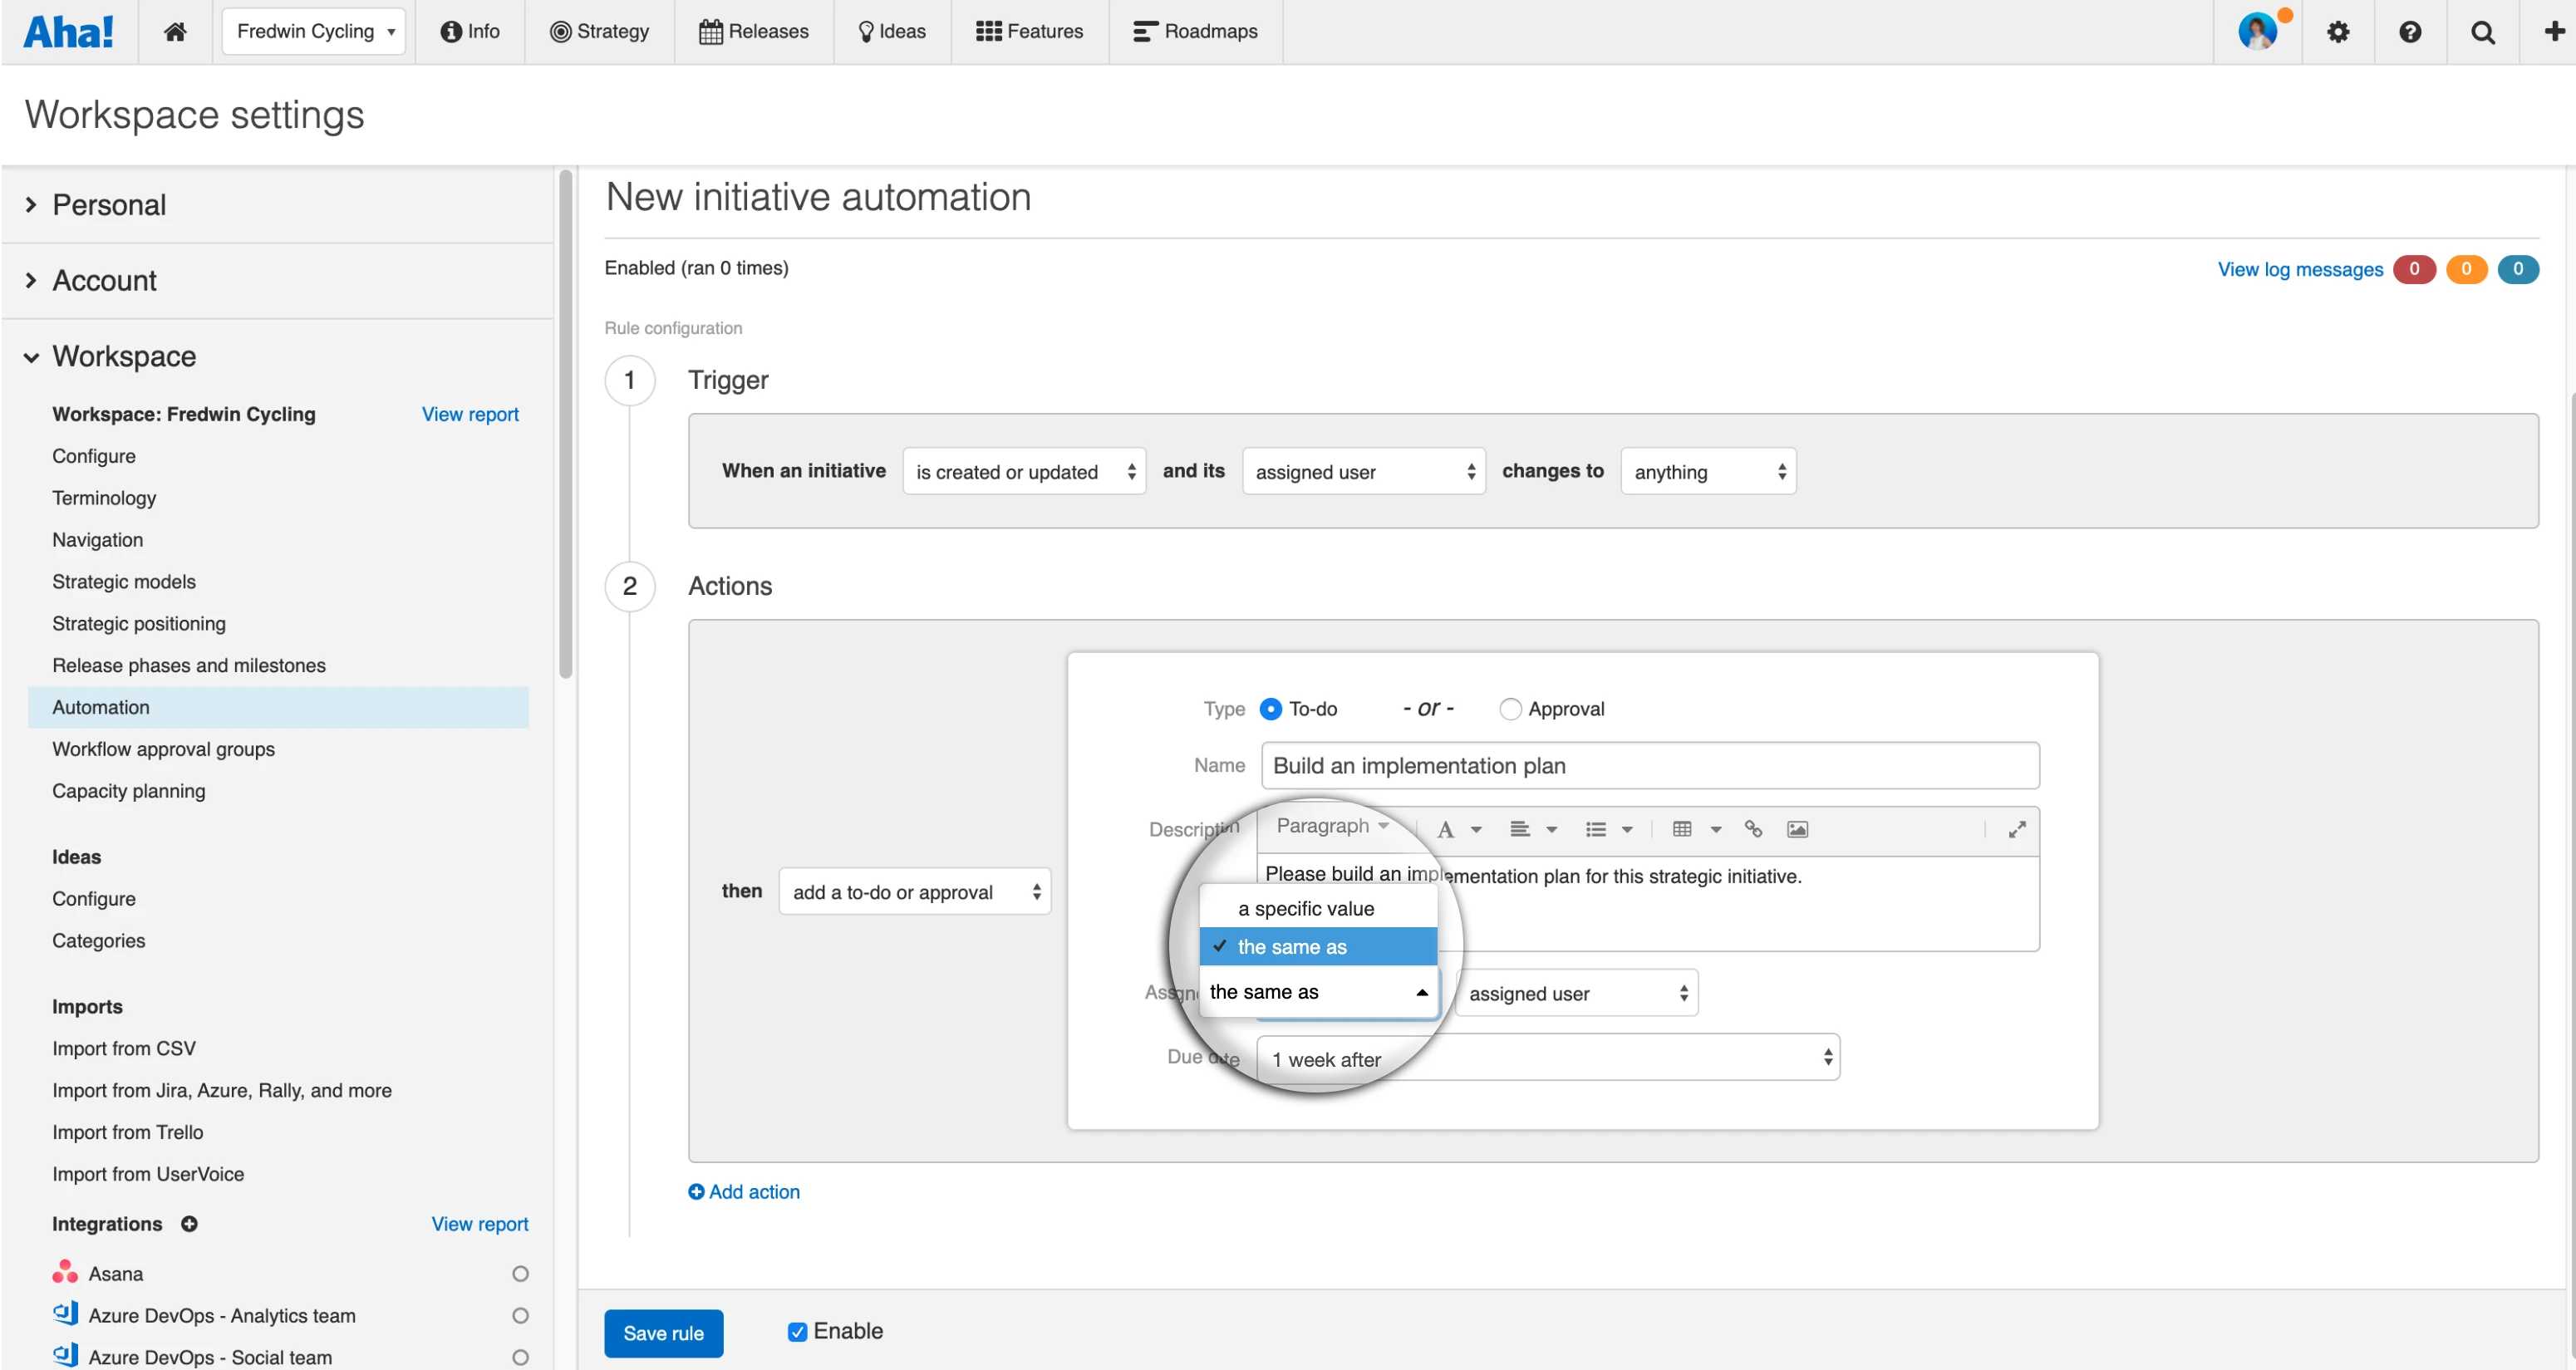The height and width of the screenshot is (1370, 2576).
Task: Click the Add action link
Action: coord(744,1191)
